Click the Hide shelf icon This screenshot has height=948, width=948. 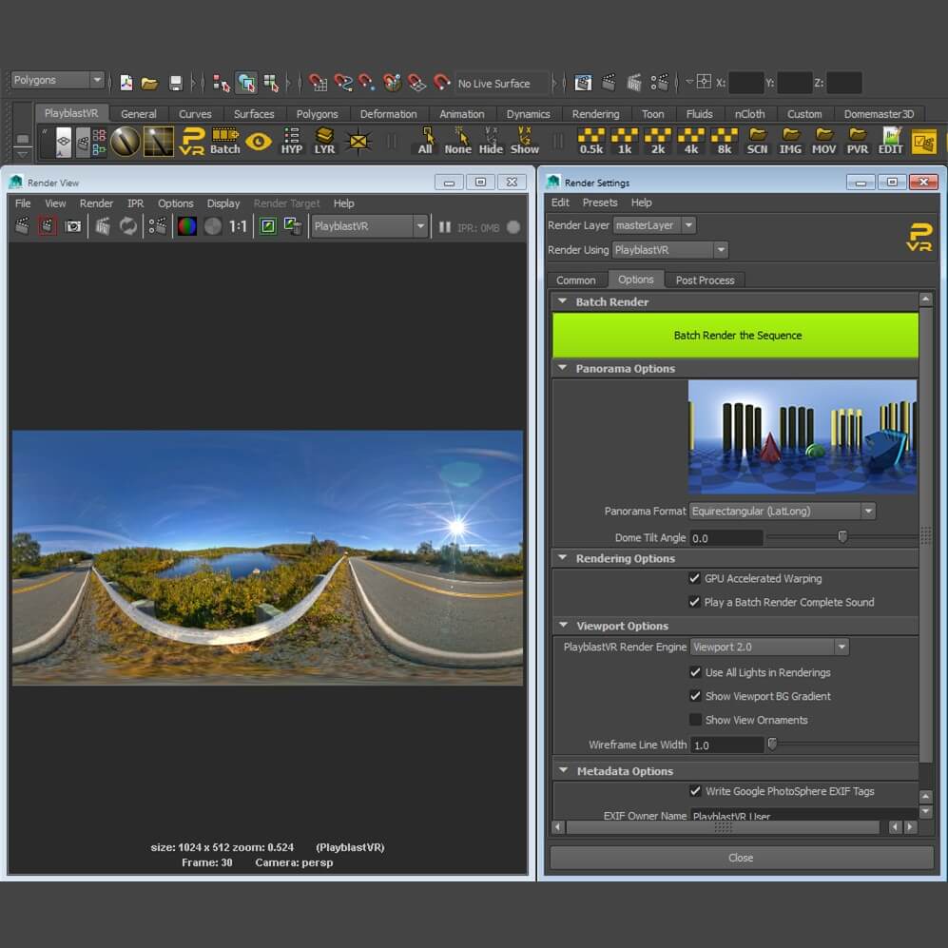coord(491,142)
